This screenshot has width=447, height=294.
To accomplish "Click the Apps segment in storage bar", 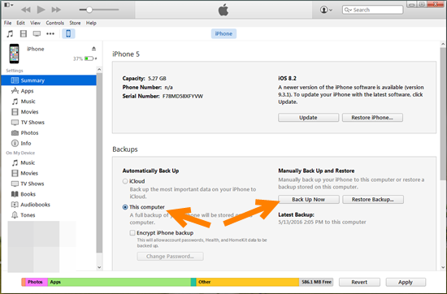I will [119, 282].
